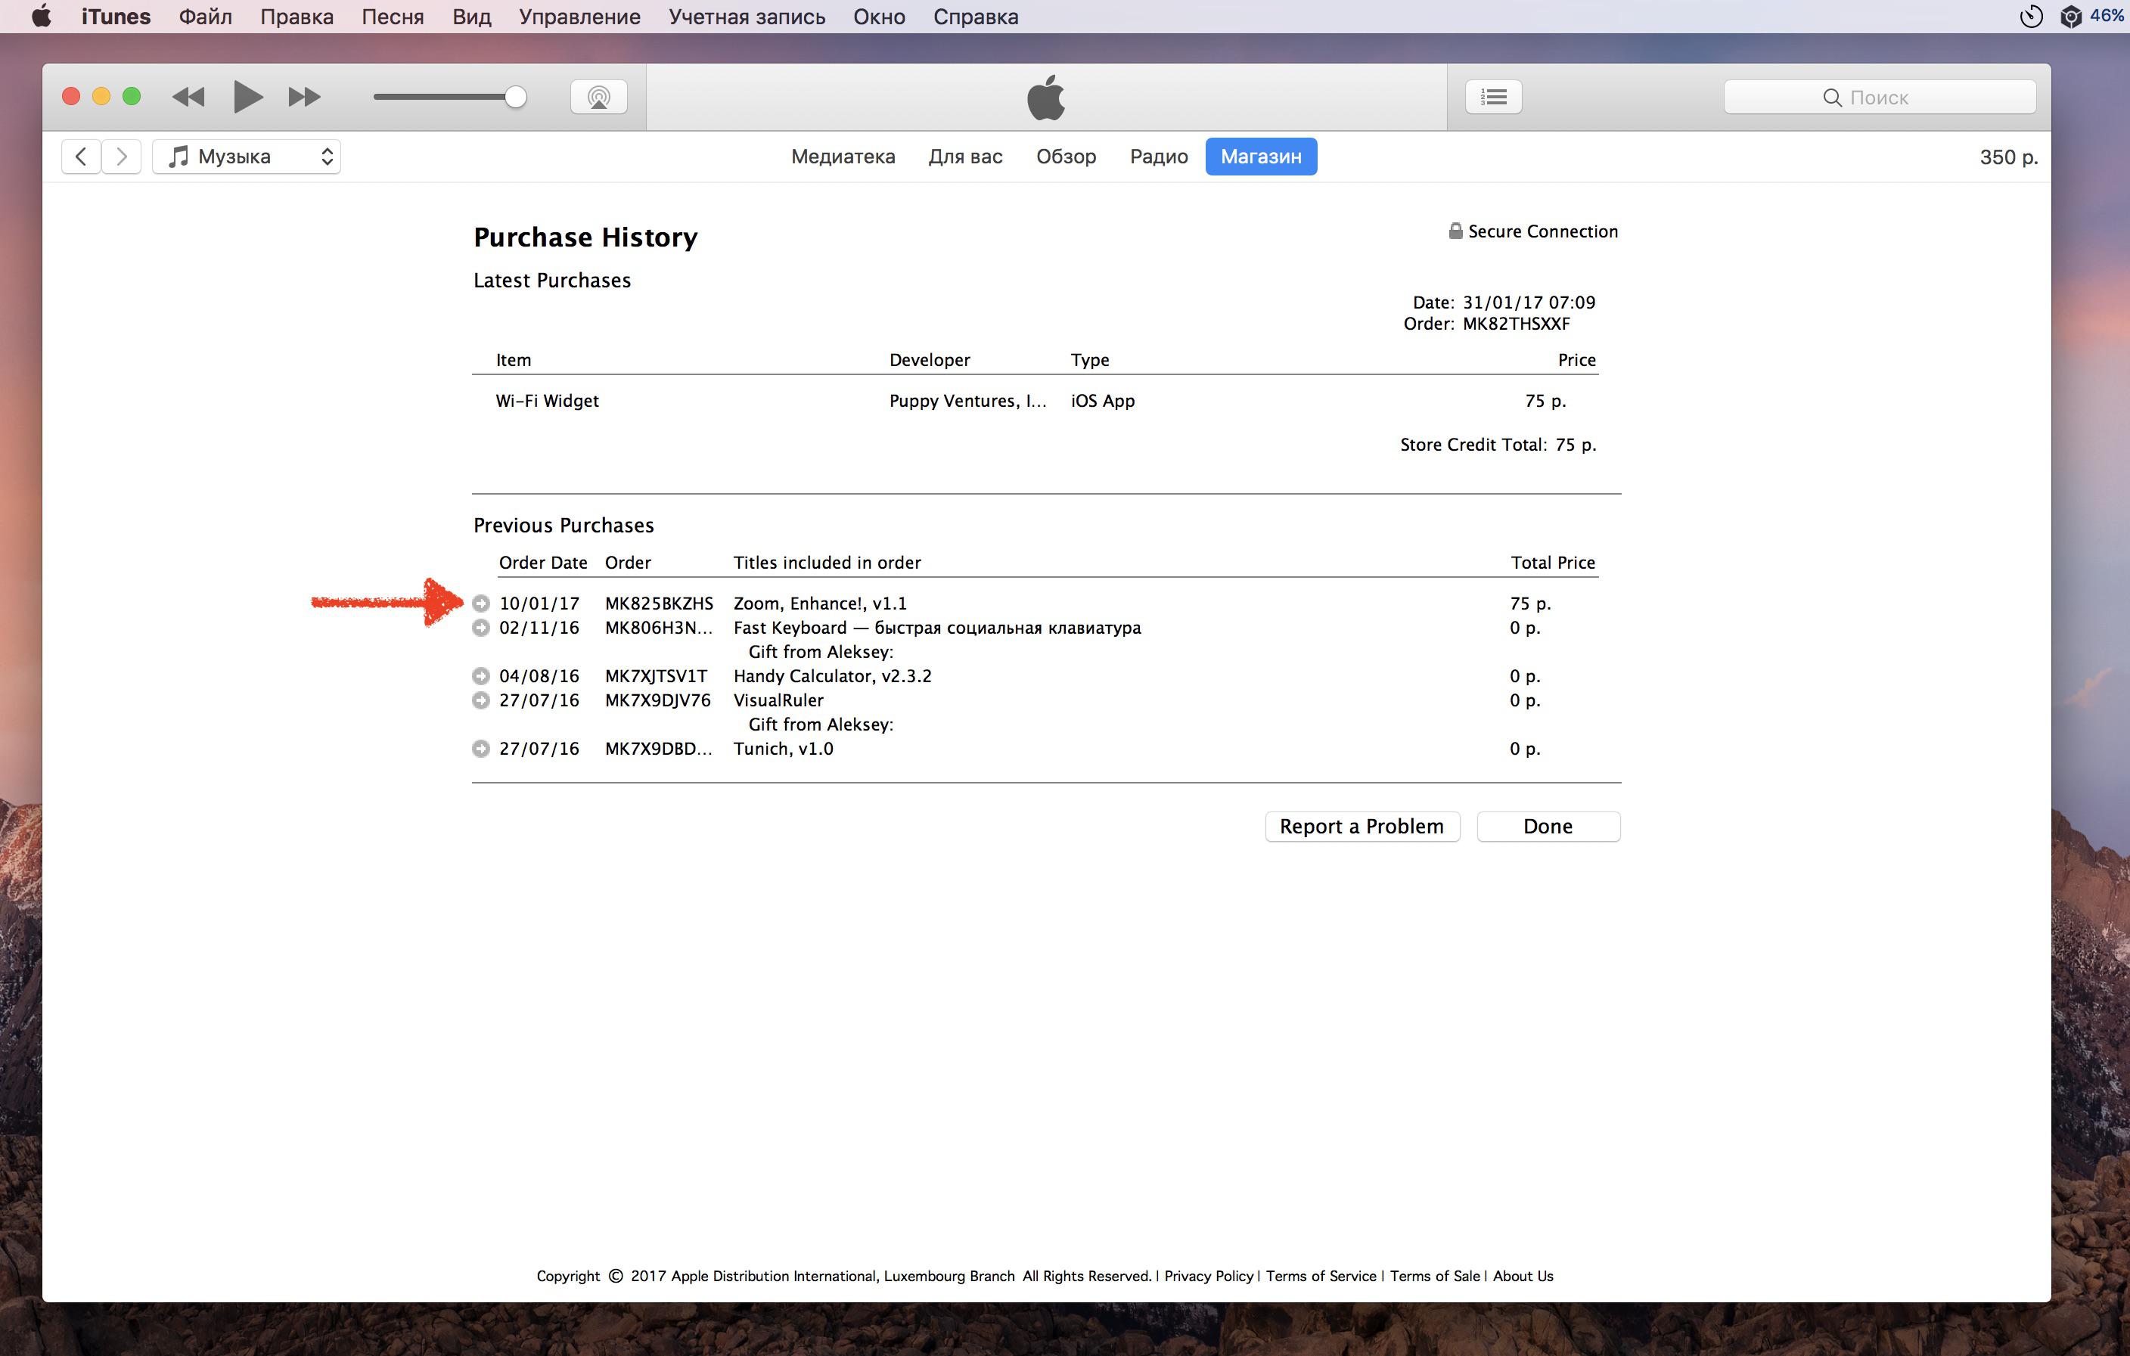The width and height of the screenshot is (2130, 1356).
Task: Open the iTunes application menu
Action: tap(116, 17)
